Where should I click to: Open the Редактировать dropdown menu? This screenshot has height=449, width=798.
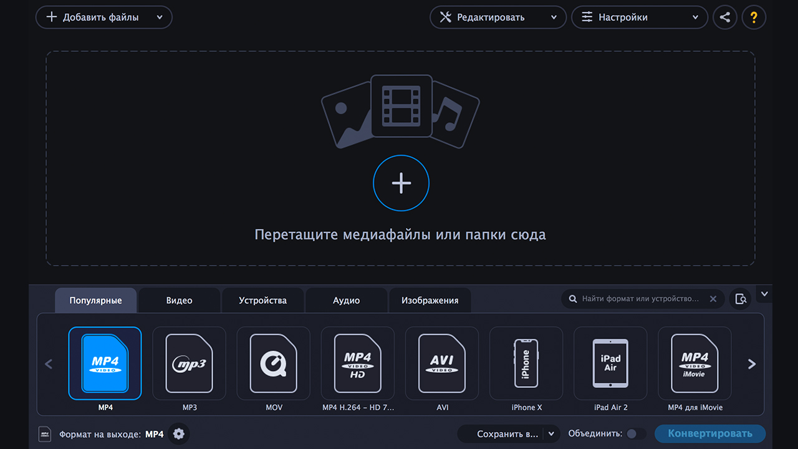point(498,17)
